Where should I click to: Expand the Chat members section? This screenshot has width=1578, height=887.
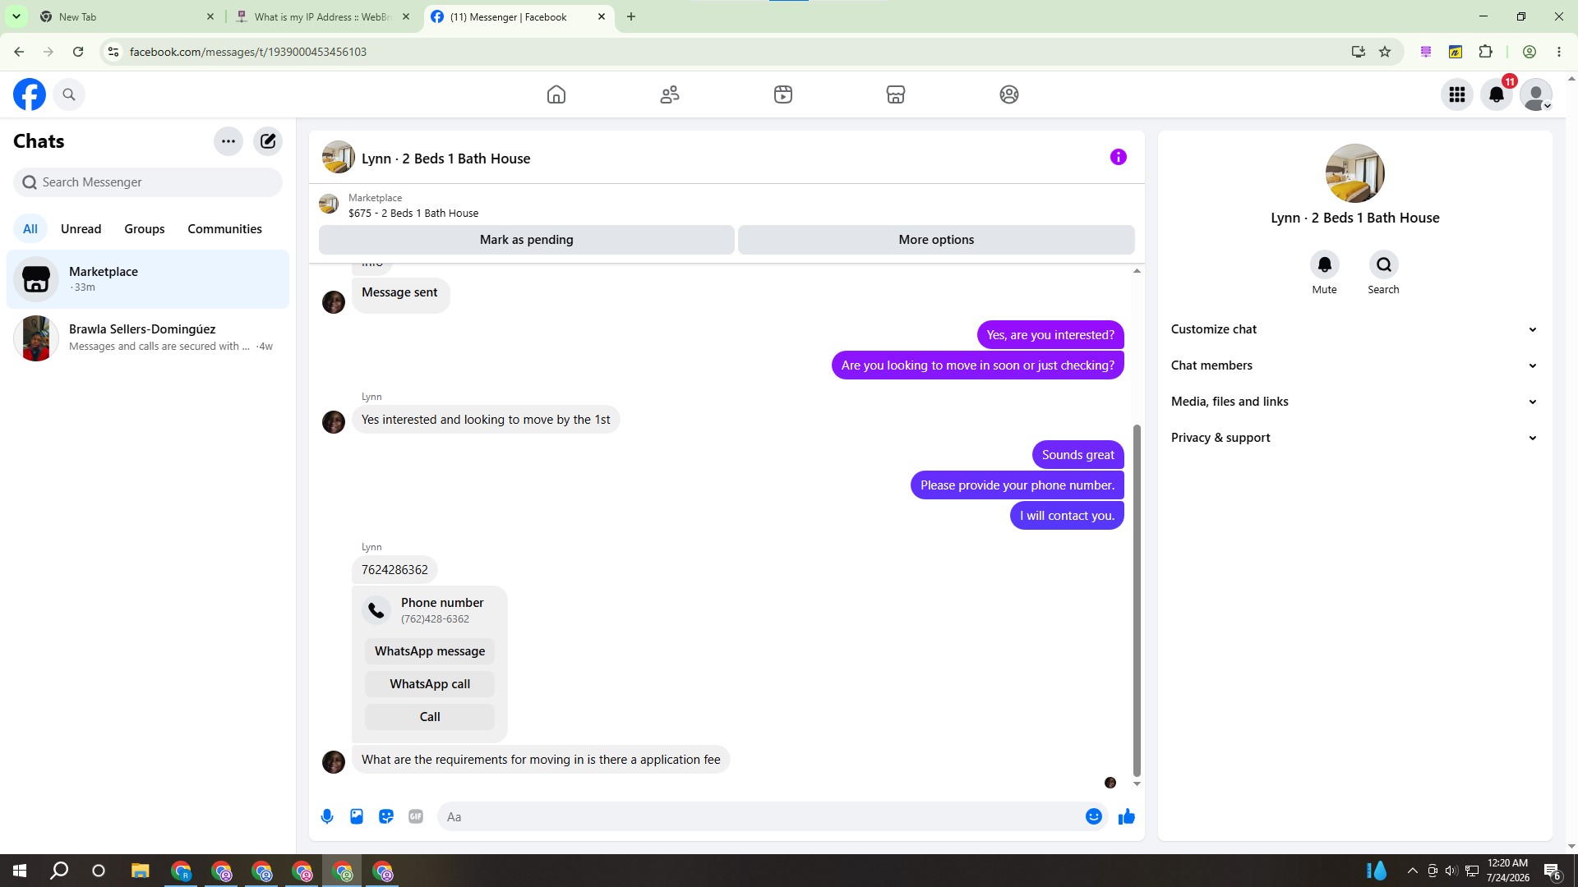pos(1354,365)
